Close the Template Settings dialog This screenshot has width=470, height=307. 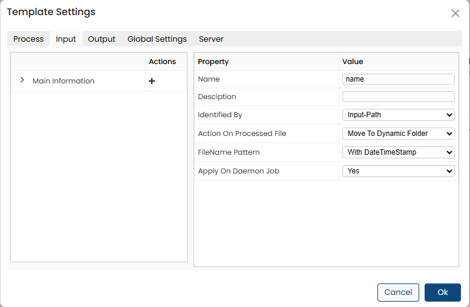(455, 13)
